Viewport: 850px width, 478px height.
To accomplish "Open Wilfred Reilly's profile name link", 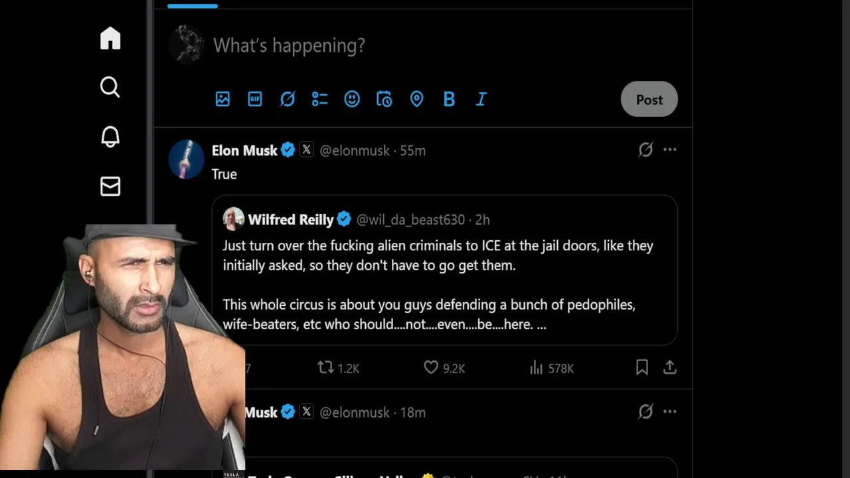I will (x=291, y=220).
